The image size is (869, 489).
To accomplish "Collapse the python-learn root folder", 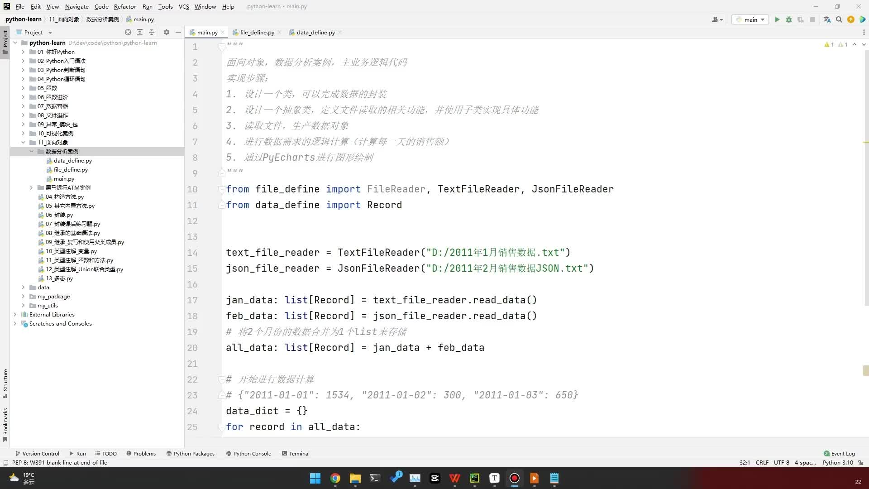I will 15,43.
